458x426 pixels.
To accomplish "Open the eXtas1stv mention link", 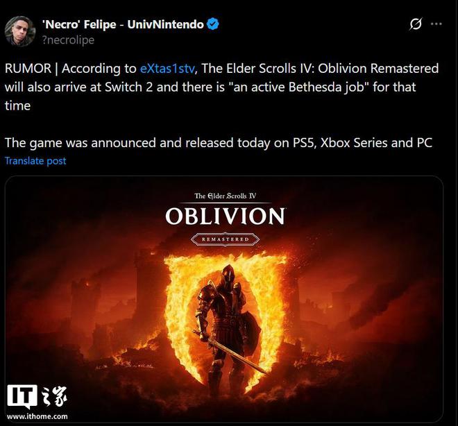I will (x=167, y=68).
